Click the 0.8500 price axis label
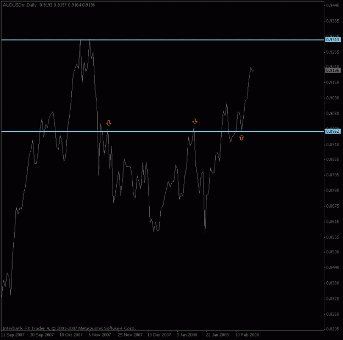 pyautogui.click(x=333, y=252)
